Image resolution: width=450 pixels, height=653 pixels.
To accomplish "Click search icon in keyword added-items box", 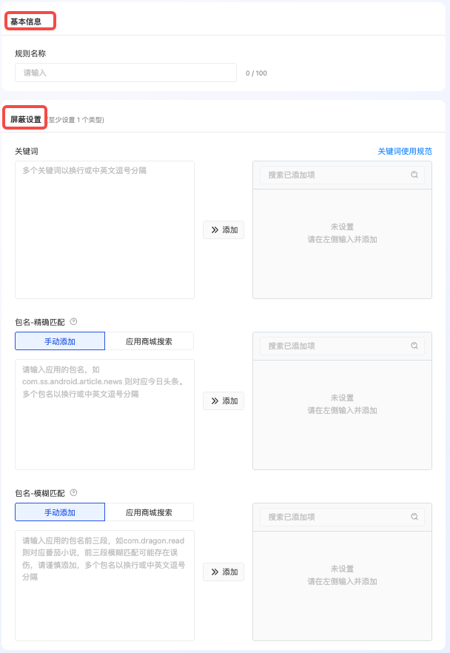I will [x=414, y=175].
